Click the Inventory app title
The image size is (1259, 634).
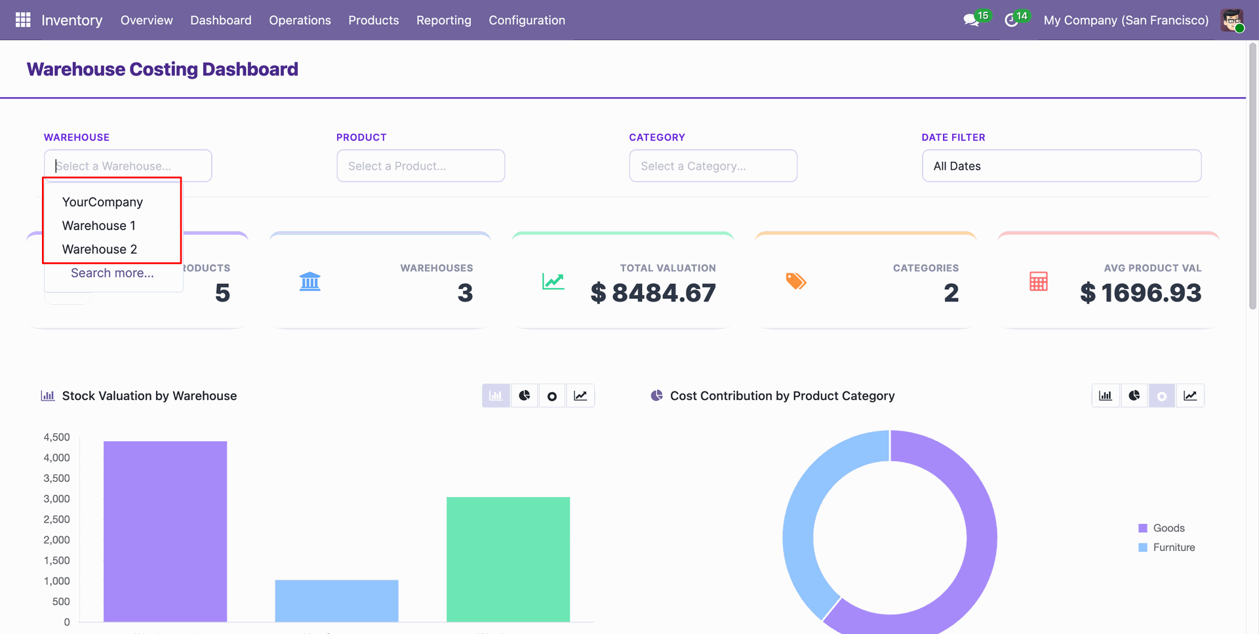(x=71, y=20)
